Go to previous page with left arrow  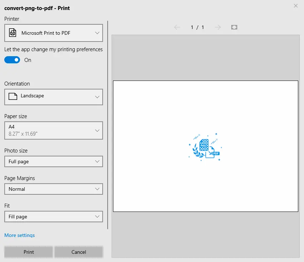177,27
